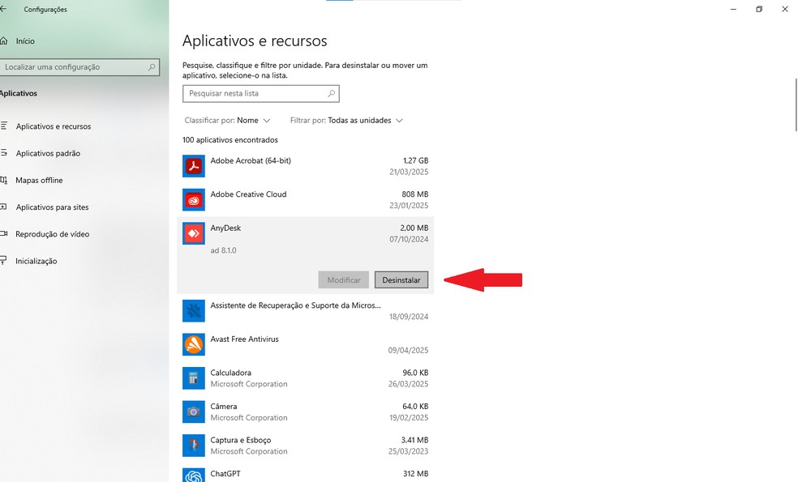Image resolution: width=798 pixels, height=482 pixels.
Task: Click the date 09/04/2025 of Avast
Action: tap(408, 350)
